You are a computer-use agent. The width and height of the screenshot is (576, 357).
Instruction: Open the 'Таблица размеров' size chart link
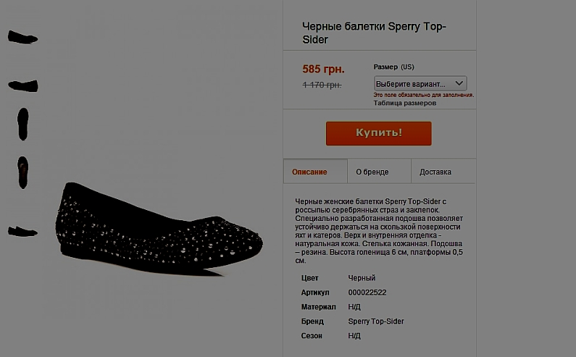pyautogui.click(x=405, y=103)
